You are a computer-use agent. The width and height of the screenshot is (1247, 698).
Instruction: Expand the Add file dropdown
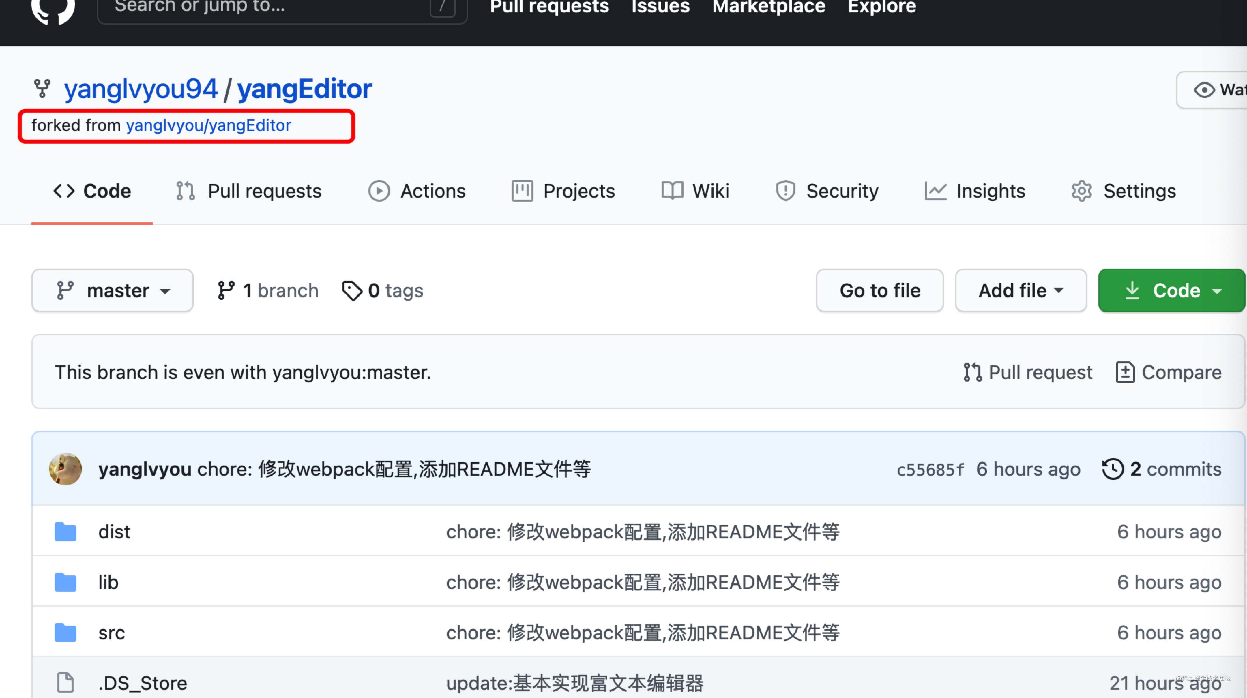1021,290
